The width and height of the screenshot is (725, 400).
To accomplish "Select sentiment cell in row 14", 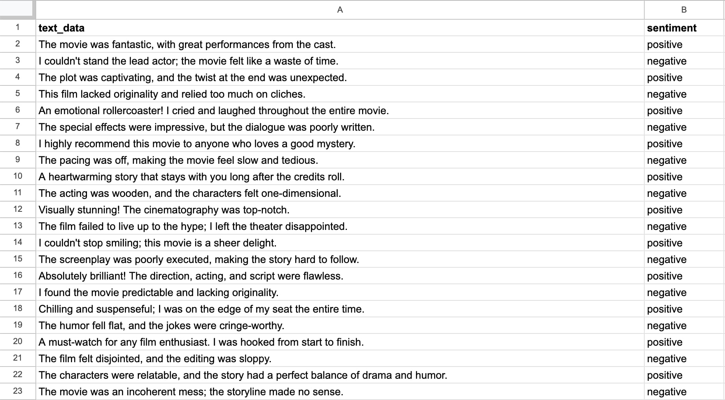I will pyautogui.click(x=684, y=243).
